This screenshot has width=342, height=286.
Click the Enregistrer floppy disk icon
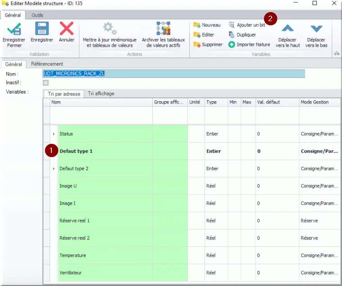click(42, 28)
